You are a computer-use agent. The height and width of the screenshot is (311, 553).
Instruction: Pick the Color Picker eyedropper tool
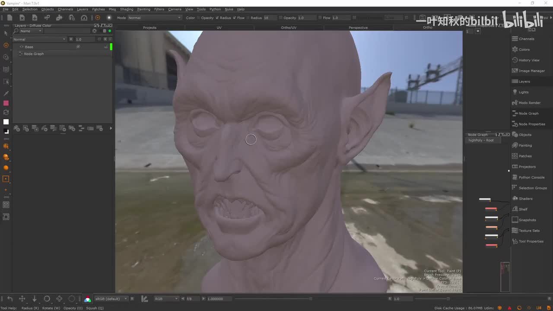click(6, 93)
